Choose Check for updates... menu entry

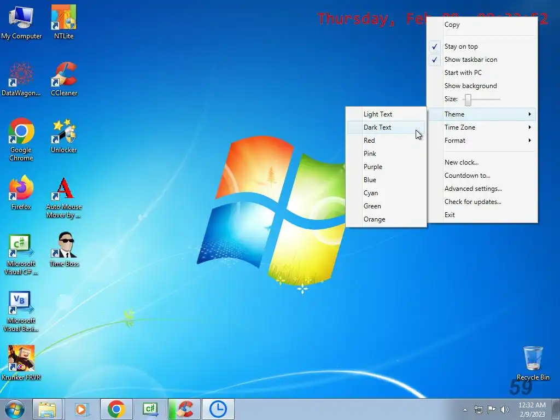point(482,202)
